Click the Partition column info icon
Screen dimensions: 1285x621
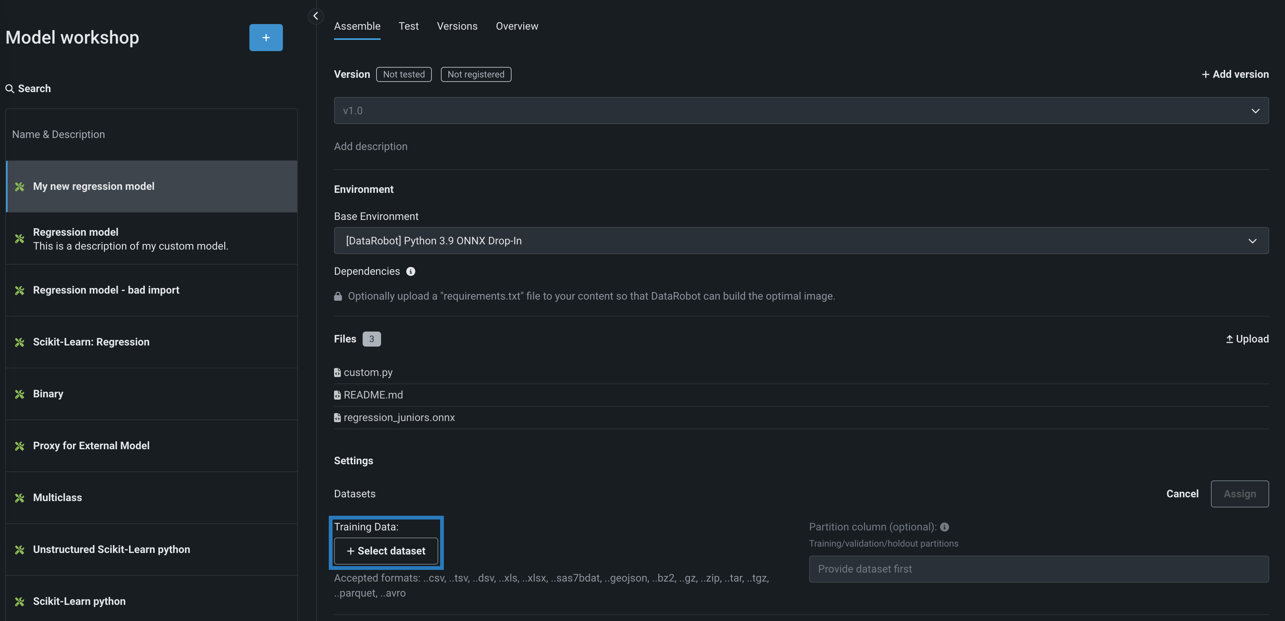[x=944, y=527]
